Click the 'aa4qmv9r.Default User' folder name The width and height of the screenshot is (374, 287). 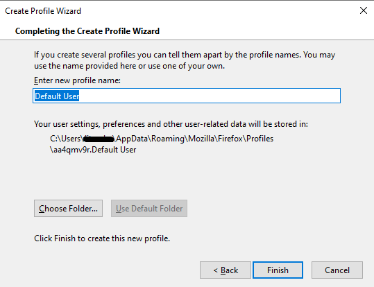(93, 150)
